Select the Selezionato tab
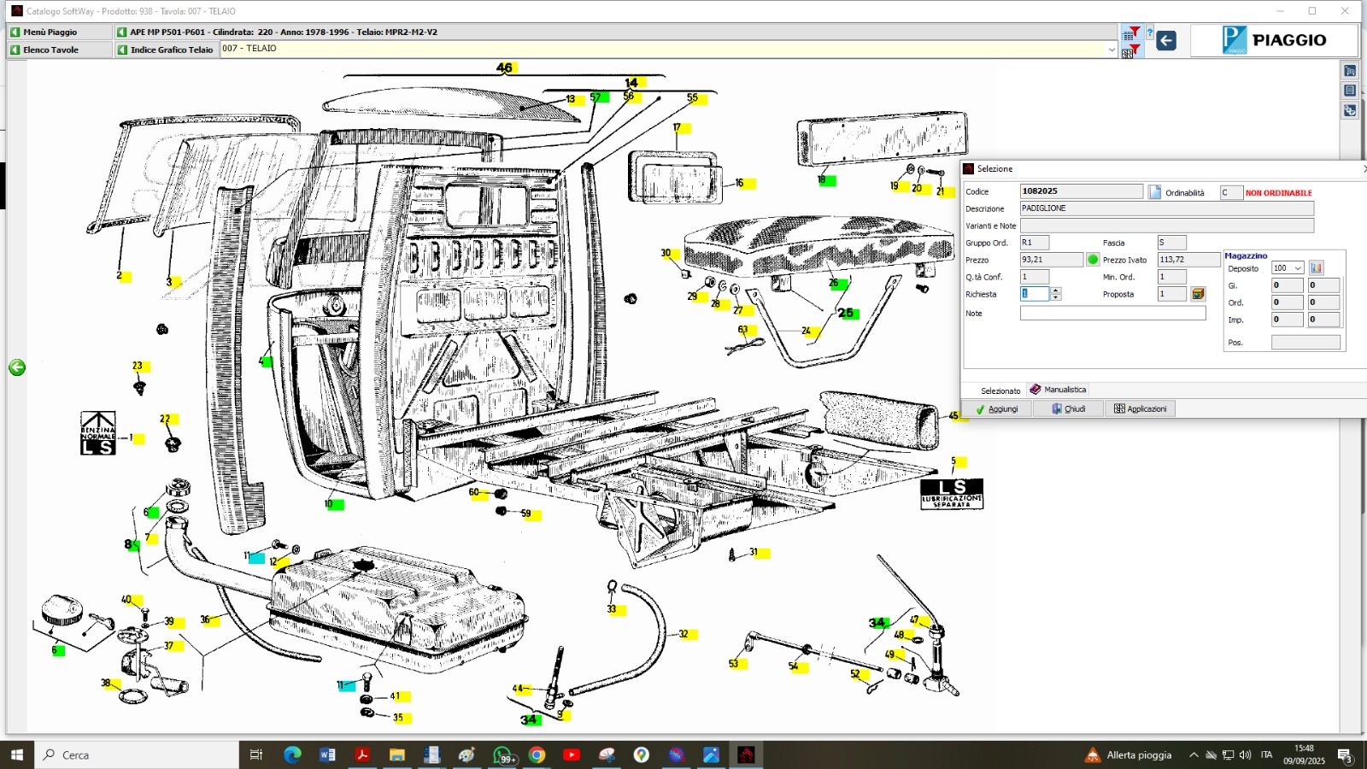The width and height of the screenshot is (1367, 769). point(1000,390)
